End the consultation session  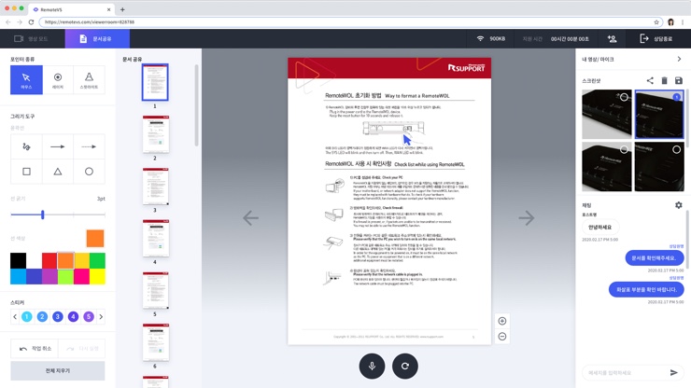point(656,39)
